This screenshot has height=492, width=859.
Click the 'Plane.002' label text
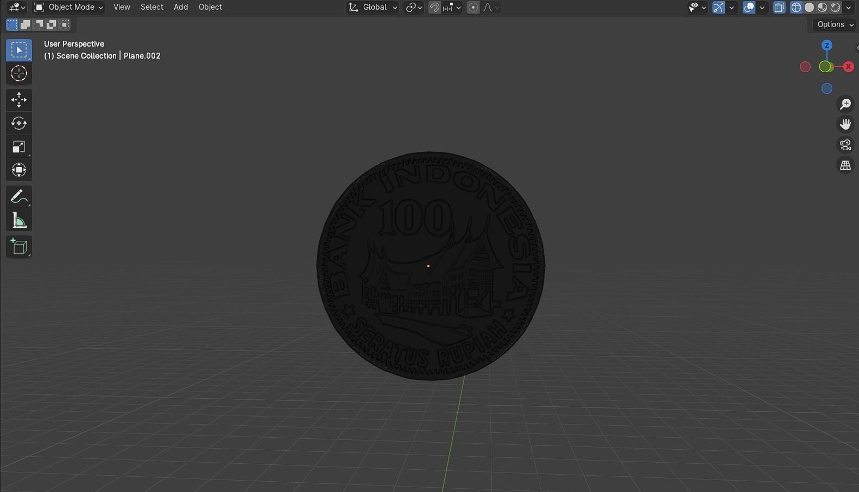tap(142, 56)
